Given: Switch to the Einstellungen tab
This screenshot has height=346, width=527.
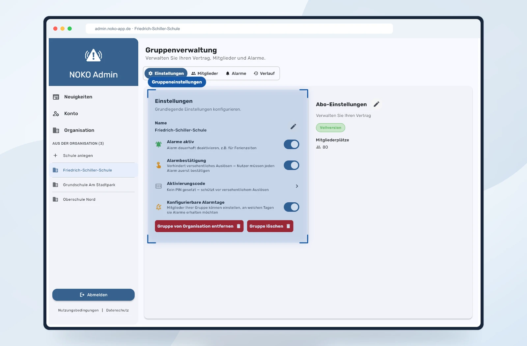Looking at the screenshot, I should coord(166,73).
